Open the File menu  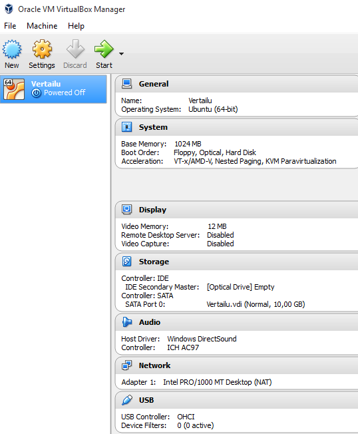click(x=10, y=26)
